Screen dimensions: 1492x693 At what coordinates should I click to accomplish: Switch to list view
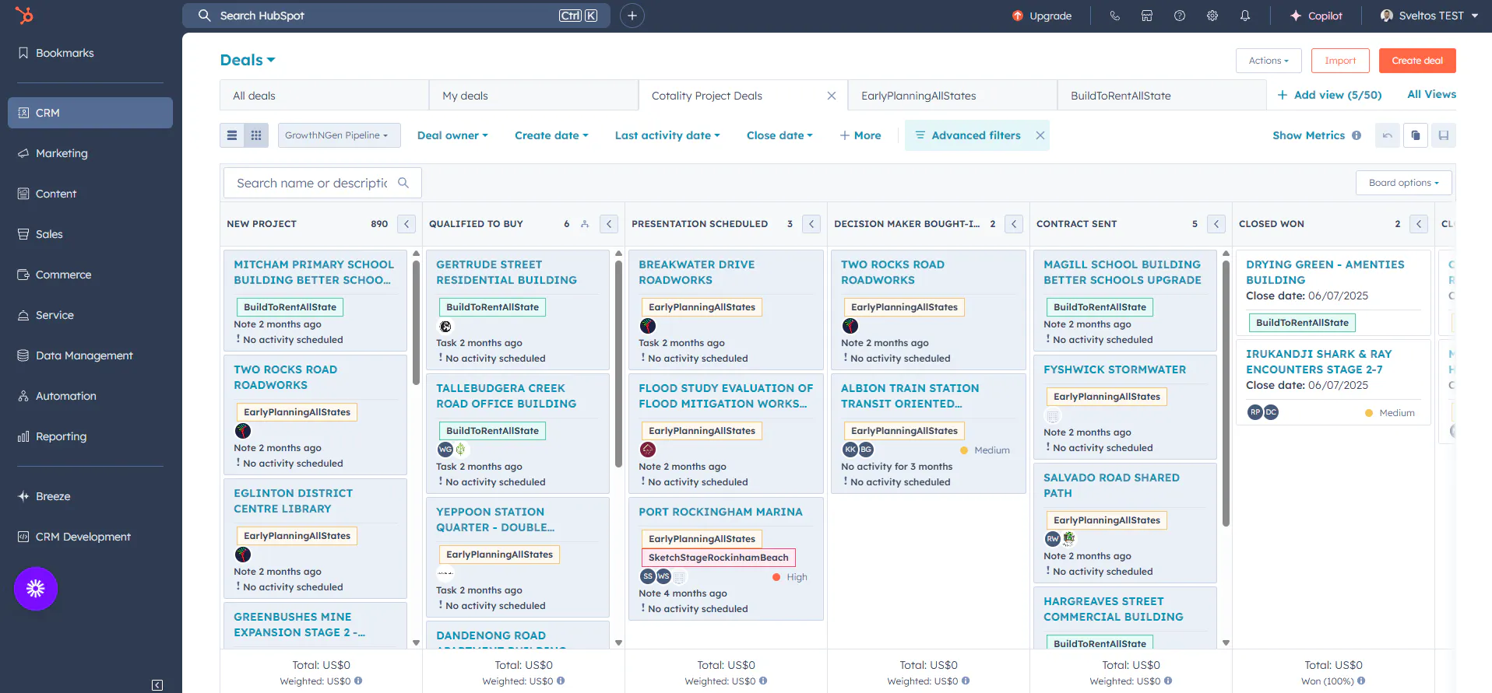click(232, 135)
